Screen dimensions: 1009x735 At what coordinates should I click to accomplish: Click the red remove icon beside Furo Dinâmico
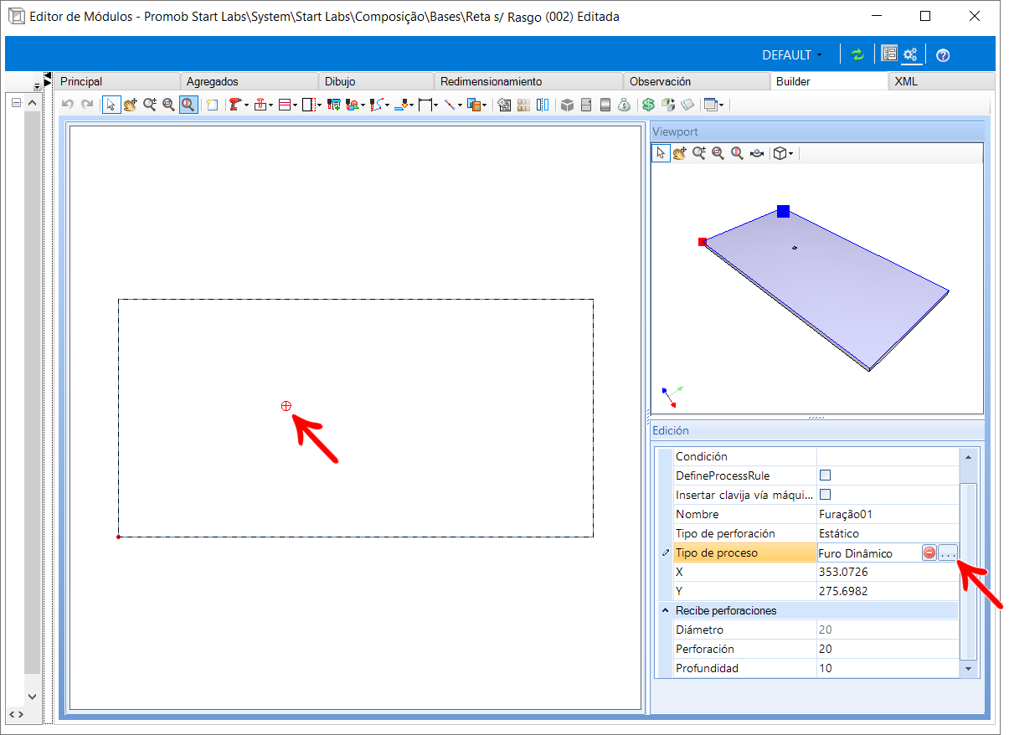pyautogui.click(x=929, y=553)
